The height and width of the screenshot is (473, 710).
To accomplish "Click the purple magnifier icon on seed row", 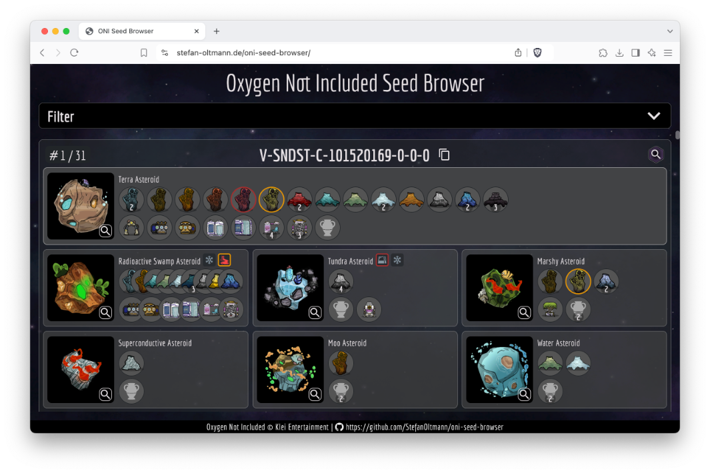I will coord(656,155).
